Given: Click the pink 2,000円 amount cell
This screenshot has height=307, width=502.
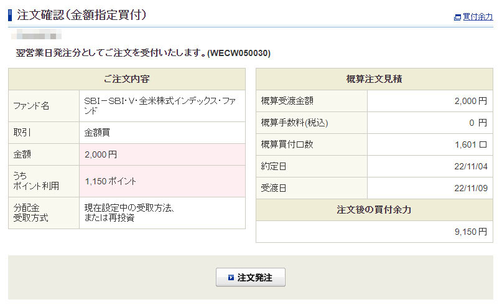Looking at the screenshot, I should click(101, 154).
